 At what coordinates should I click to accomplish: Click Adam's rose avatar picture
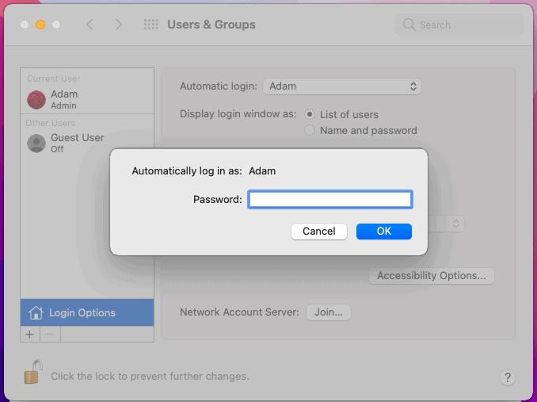tap(36, 100)
